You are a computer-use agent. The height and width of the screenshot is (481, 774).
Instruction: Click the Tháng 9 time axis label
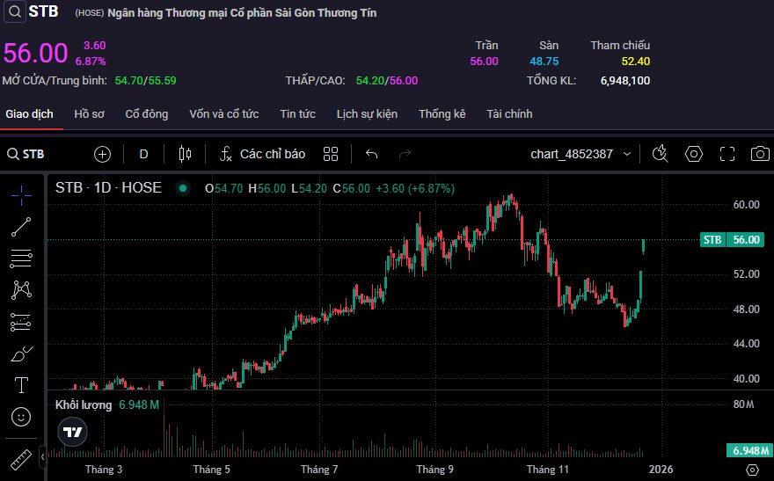click(x=434, y=470)
